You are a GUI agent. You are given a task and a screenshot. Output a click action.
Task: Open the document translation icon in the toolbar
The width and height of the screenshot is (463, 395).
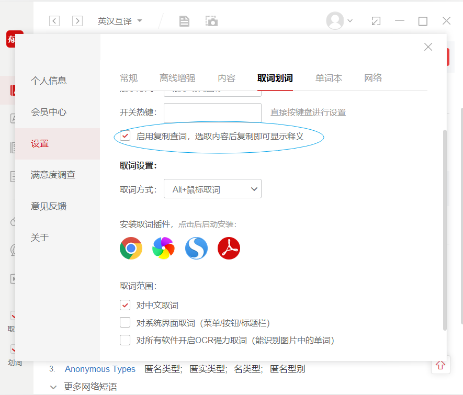point(184,21)
